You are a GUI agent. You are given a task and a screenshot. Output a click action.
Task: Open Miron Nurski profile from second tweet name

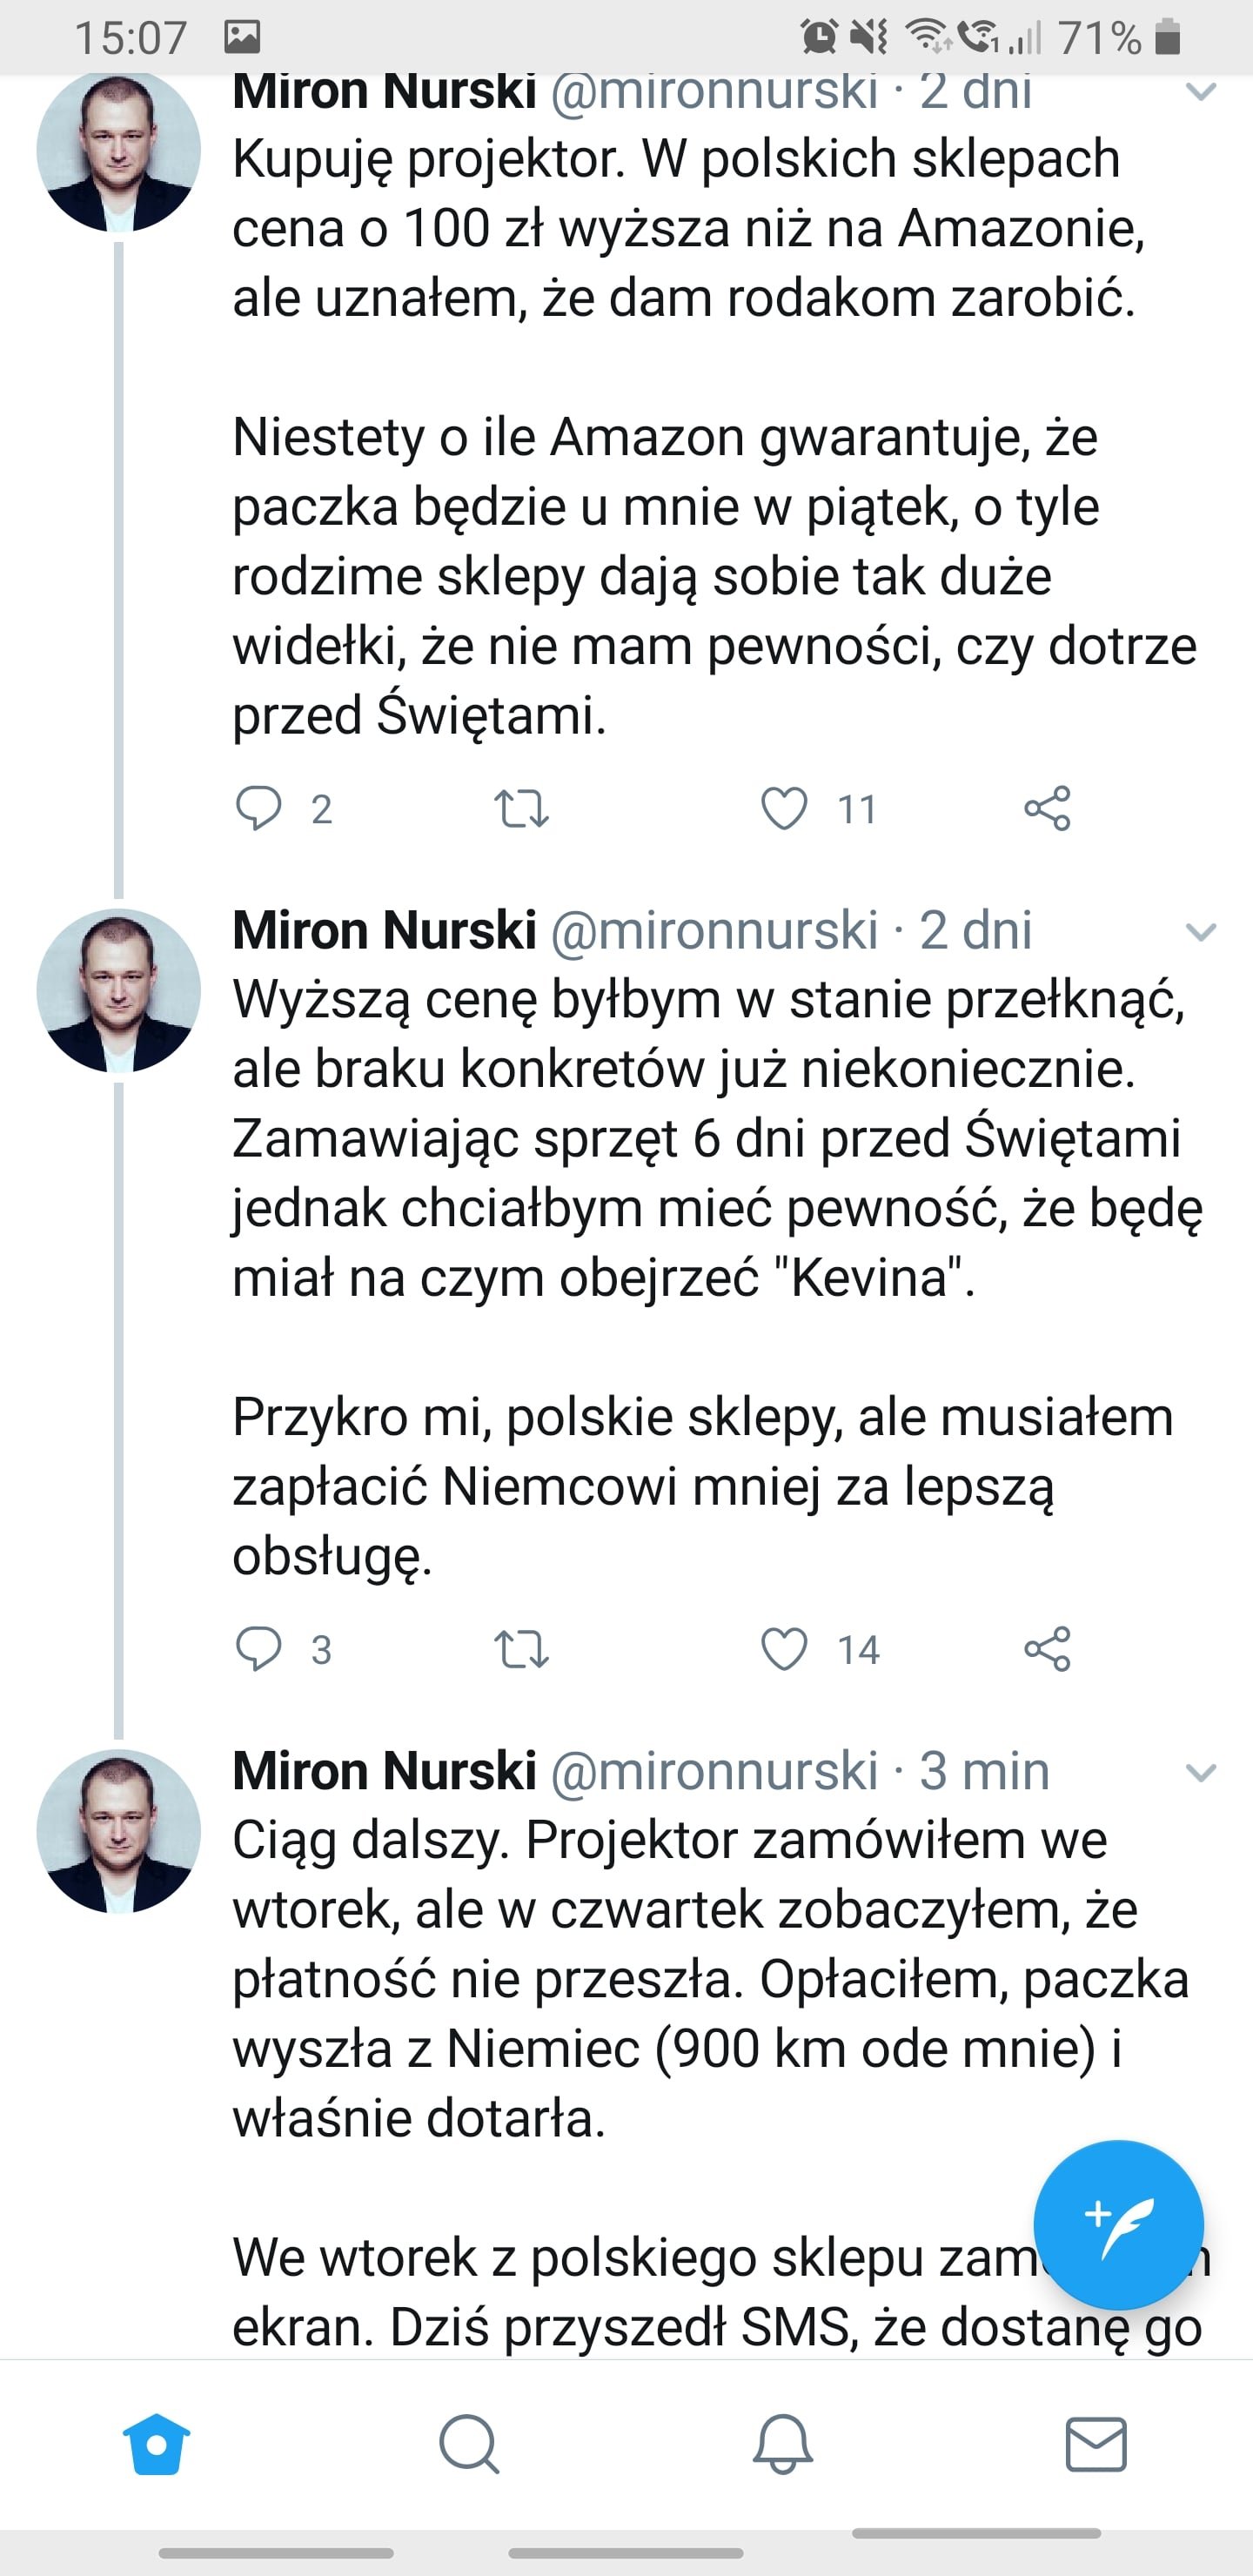[x=385, y=931]
